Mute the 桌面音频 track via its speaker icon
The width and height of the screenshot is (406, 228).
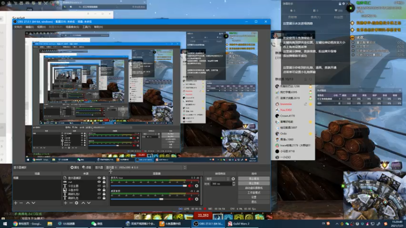coord(190,199)
